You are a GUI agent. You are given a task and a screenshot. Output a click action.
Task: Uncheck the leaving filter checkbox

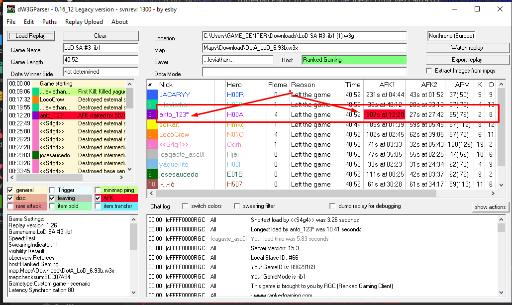(52, 198)
